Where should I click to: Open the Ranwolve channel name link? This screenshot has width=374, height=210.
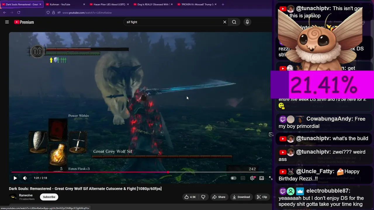pyautogui.click(x=26, y=195)
